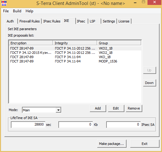Maximize the AdminTool window
Viewport: 162px width, 152px height.
point(143,2)
